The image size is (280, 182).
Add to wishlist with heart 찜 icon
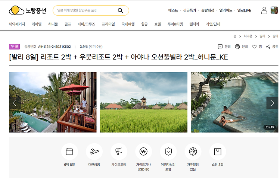coord(254,47)
